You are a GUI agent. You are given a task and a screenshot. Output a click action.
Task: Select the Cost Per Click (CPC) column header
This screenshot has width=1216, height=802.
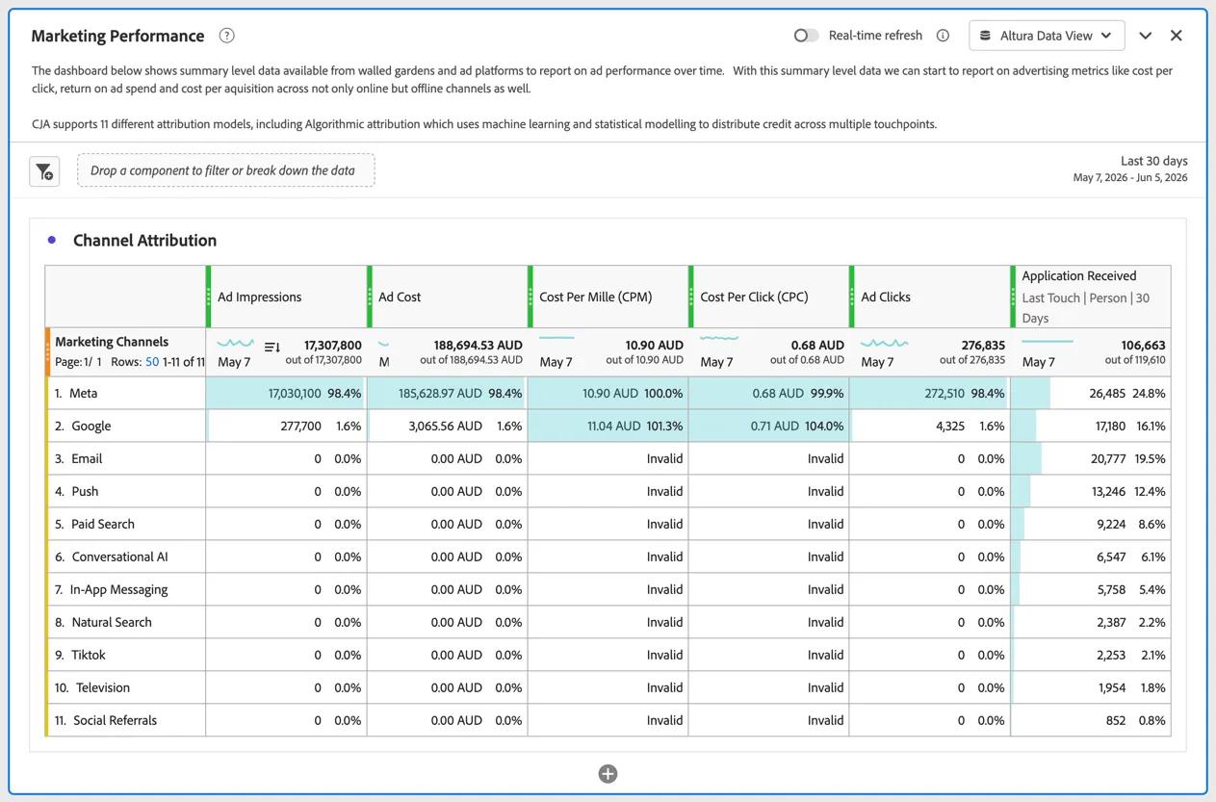pyautogui.click(x=769, y=297)
